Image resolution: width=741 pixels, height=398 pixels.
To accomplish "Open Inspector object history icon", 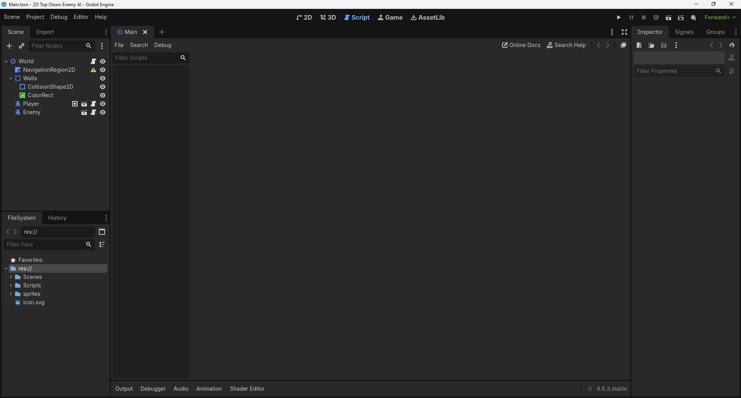I will 732,45.
